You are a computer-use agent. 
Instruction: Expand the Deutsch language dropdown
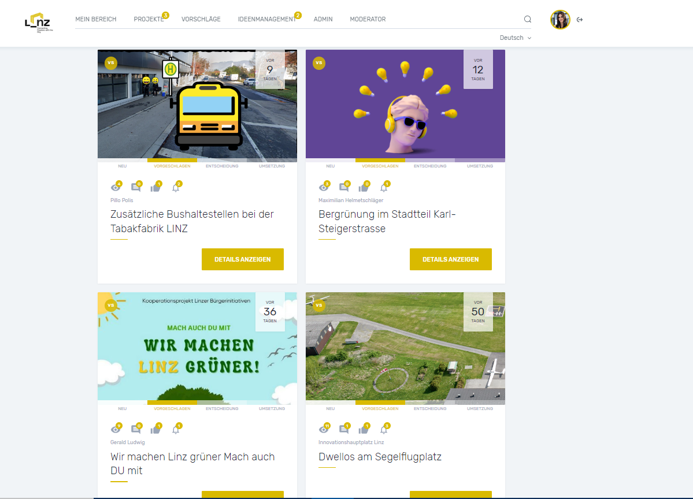(515, 38)
